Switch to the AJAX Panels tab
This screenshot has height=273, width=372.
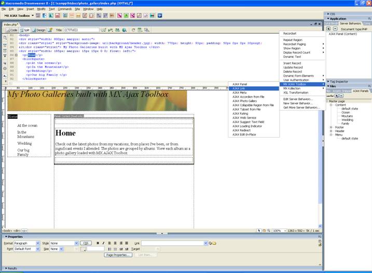(361, 91)
